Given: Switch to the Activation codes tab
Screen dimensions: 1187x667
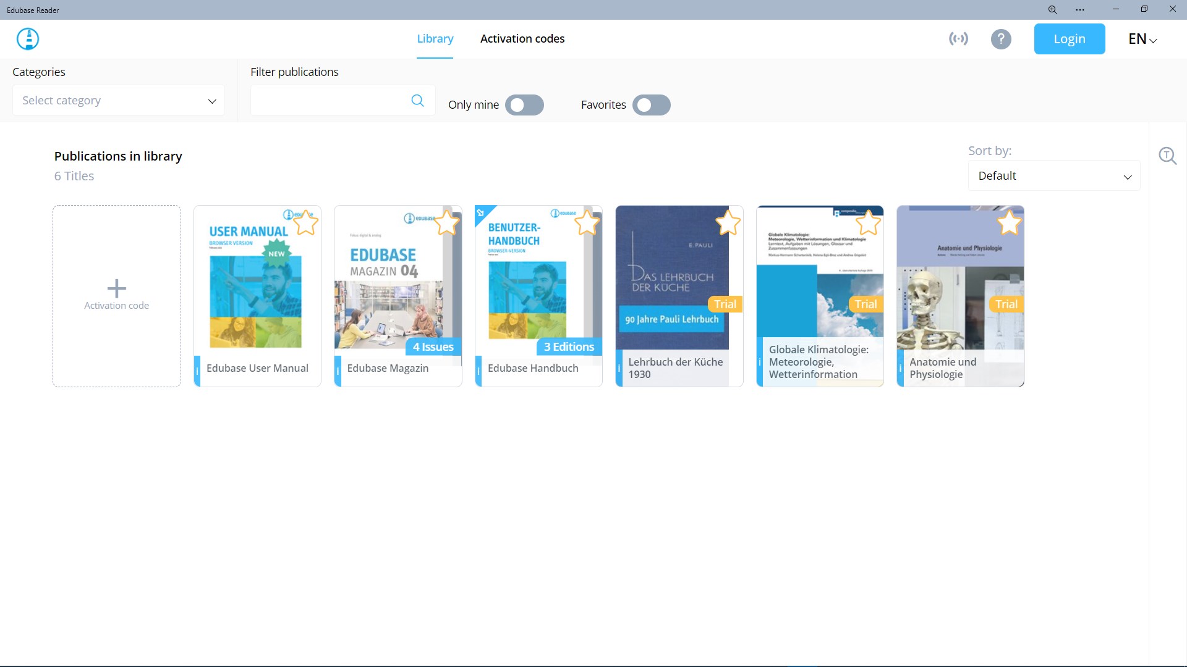Looking at the screenshot, I should pyautogui.click(x=522, y=39).
